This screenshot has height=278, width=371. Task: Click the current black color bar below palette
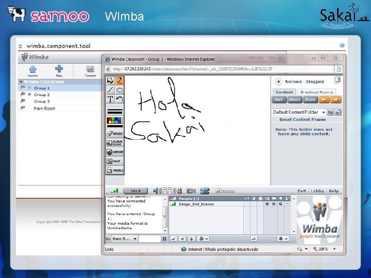115,126
